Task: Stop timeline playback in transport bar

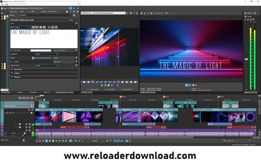Action: tap(53, 141)
